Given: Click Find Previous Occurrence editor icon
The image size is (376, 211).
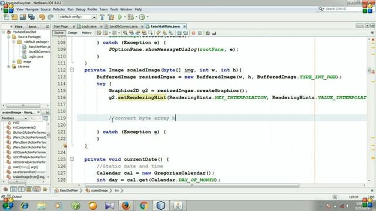Looking at the screenshot, I should [132, 33].
